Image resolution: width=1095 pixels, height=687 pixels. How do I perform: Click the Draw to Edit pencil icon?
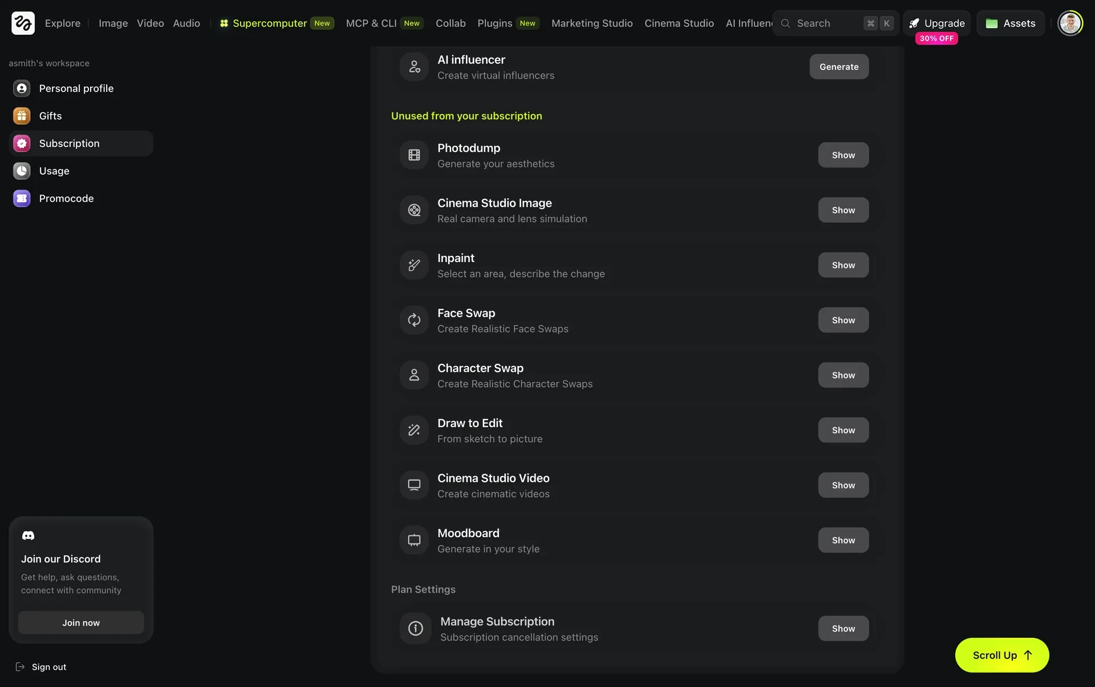[414, 430]
